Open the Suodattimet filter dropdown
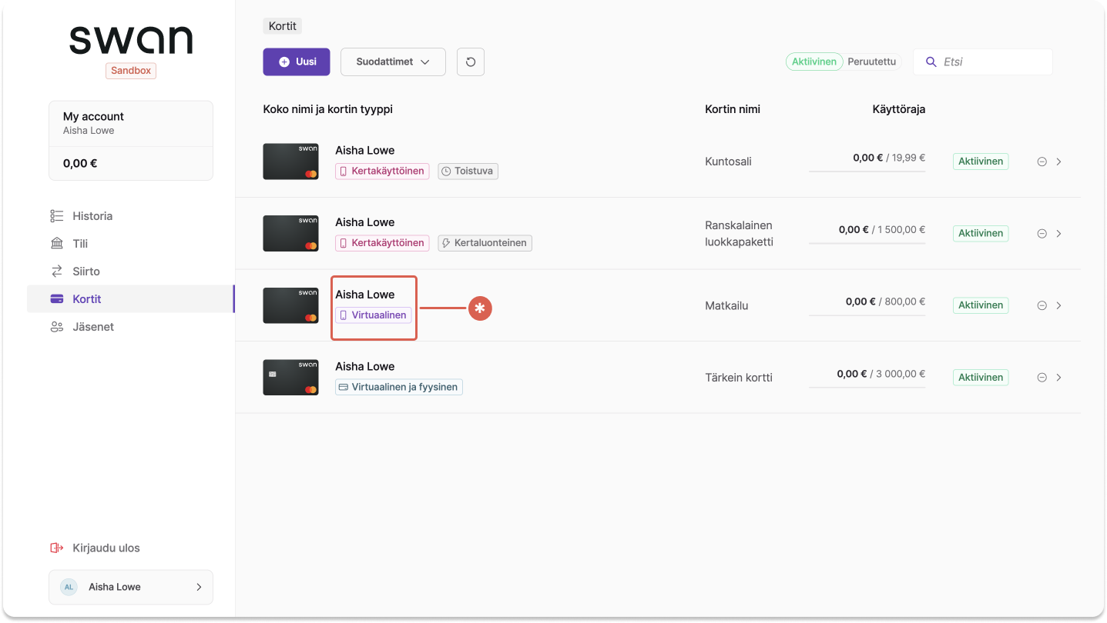 pyautogui.click(x=393, y=62)
